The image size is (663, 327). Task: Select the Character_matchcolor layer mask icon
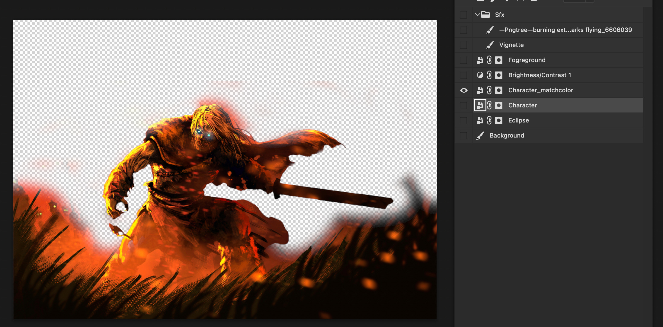point(499,90)
